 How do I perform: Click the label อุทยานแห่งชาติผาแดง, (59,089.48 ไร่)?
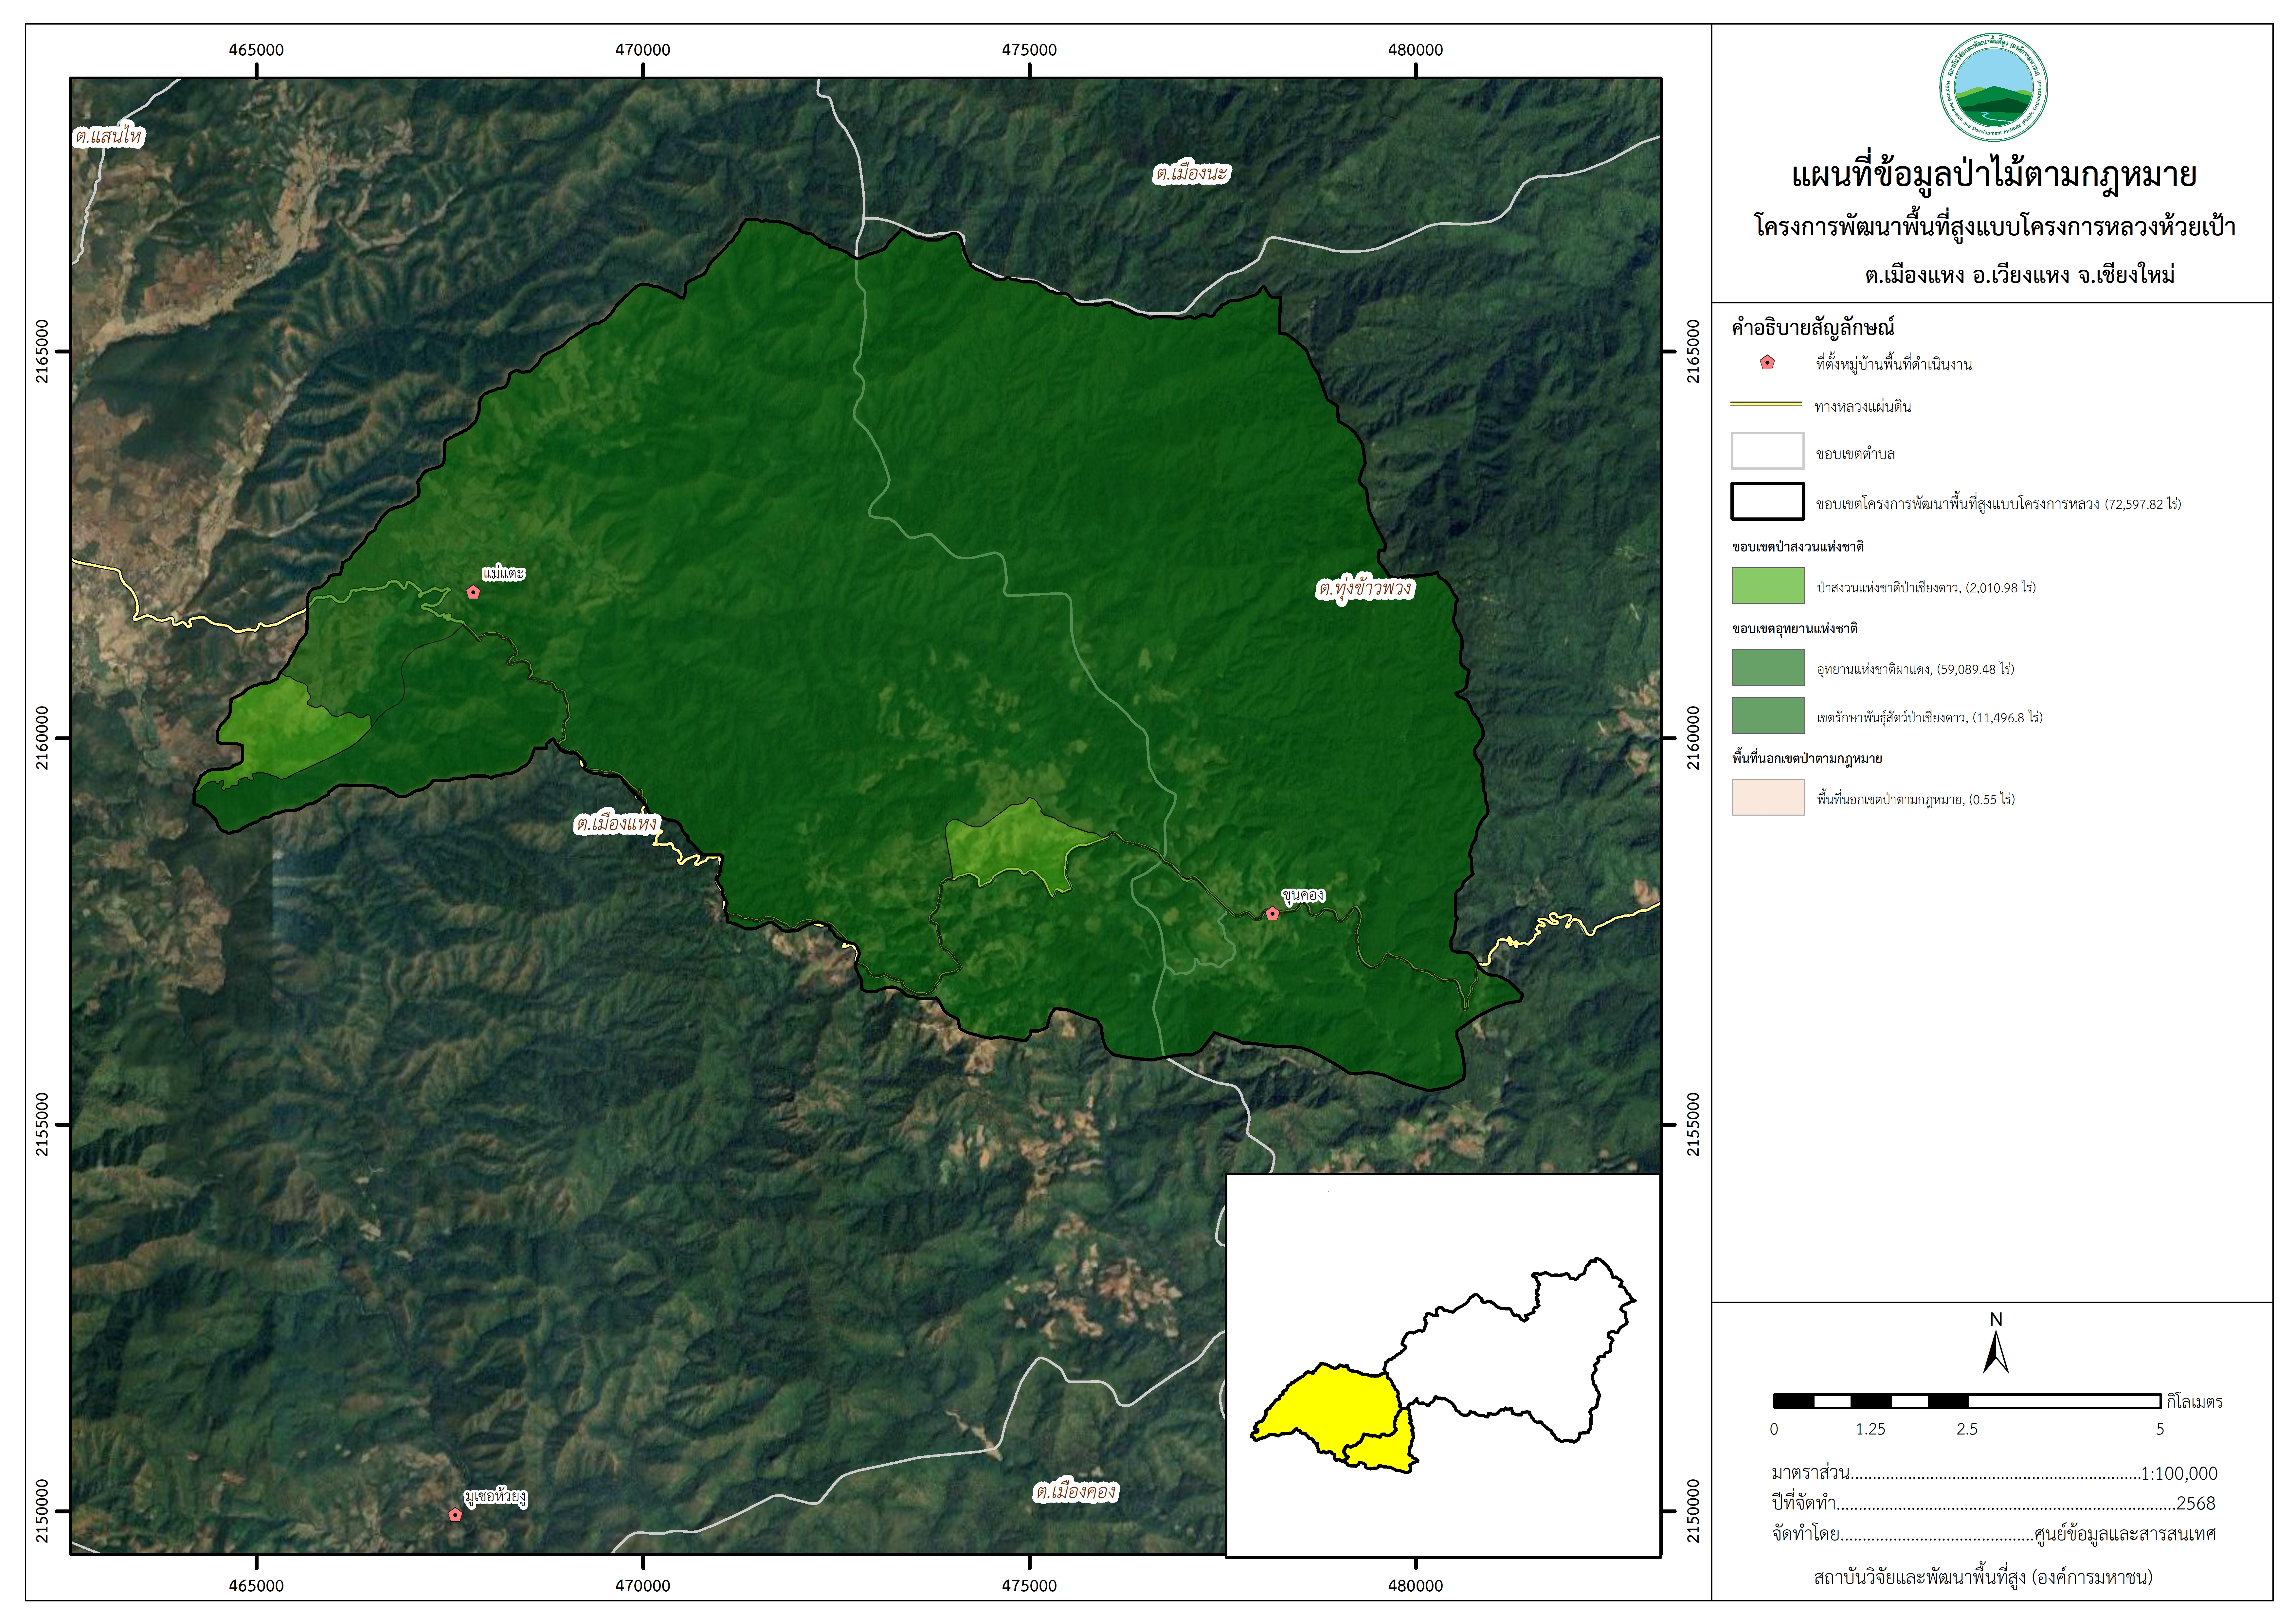(1915, 669)
